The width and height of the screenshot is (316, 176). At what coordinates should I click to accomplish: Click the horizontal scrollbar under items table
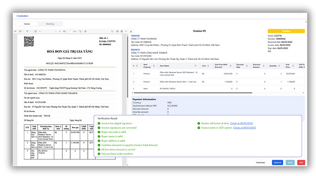[x=192, y=93]
